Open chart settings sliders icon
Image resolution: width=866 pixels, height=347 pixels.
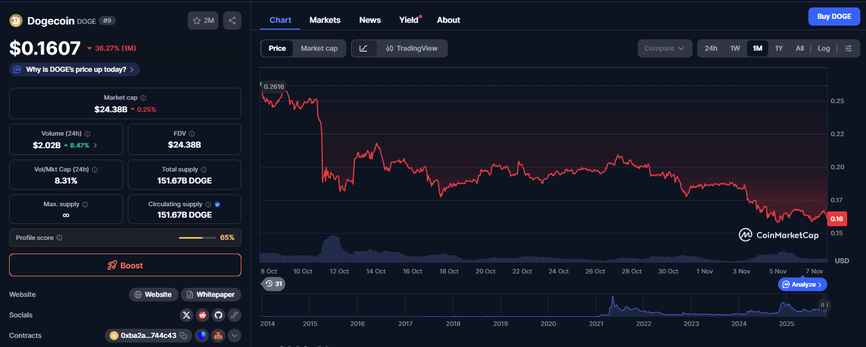pos(849,48)
